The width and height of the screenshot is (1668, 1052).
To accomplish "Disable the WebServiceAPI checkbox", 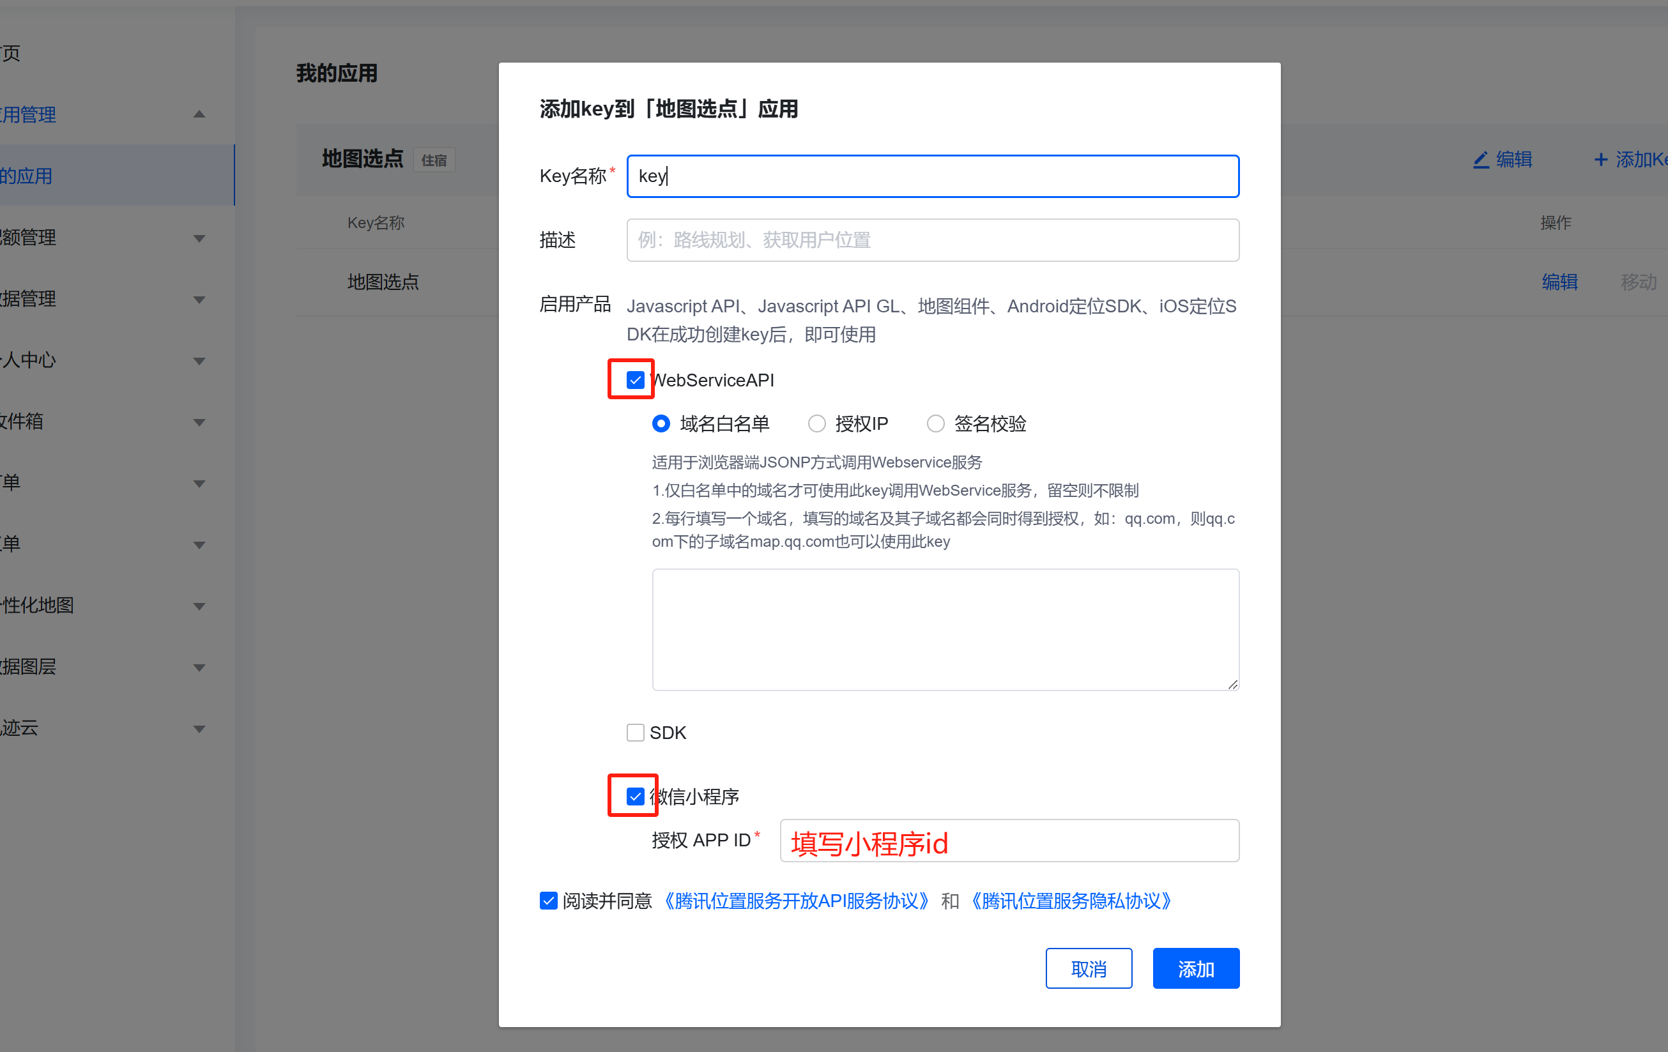I will (635, 379).
